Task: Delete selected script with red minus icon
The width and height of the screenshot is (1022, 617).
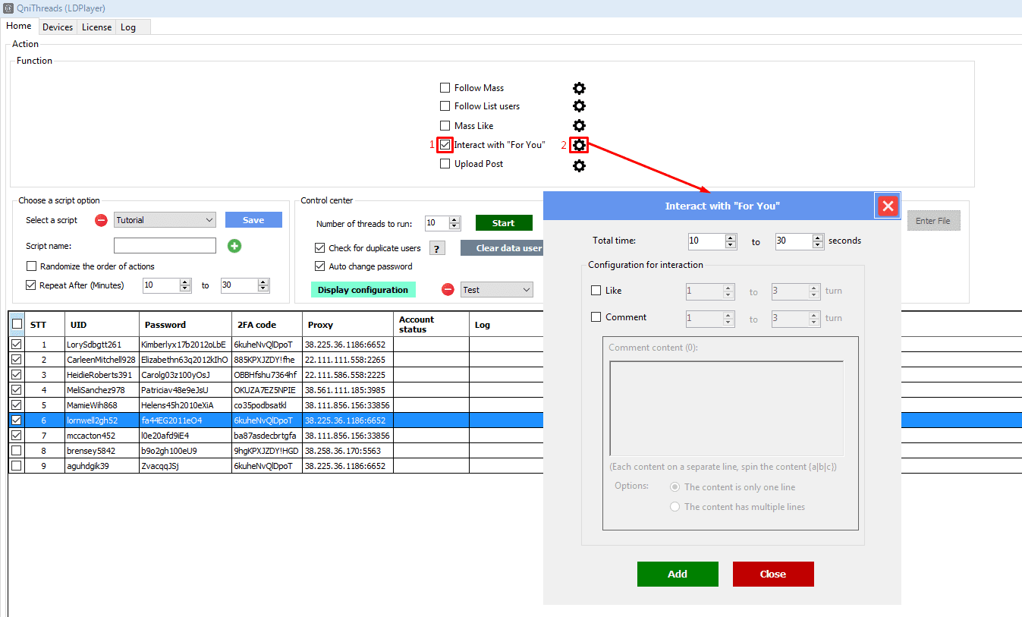Action: [x=101, y=221]
